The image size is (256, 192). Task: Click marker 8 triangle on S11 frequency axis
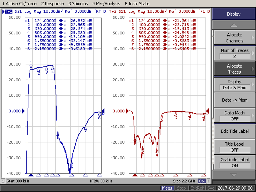tap(204, 175)
